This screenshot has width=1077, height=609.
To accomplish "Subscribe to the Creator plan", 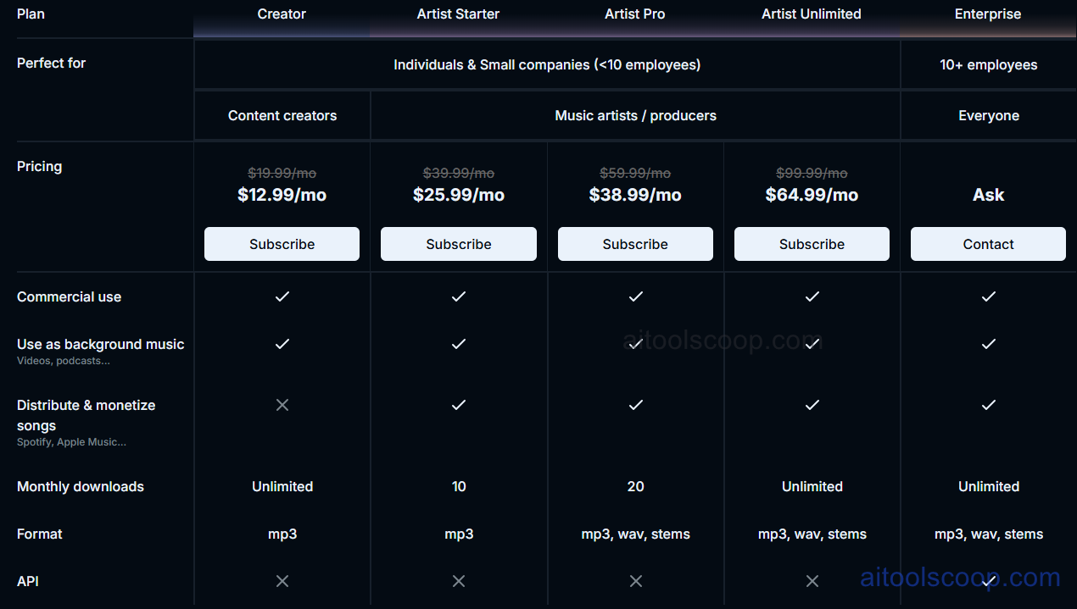I will [x=282, y=244].
